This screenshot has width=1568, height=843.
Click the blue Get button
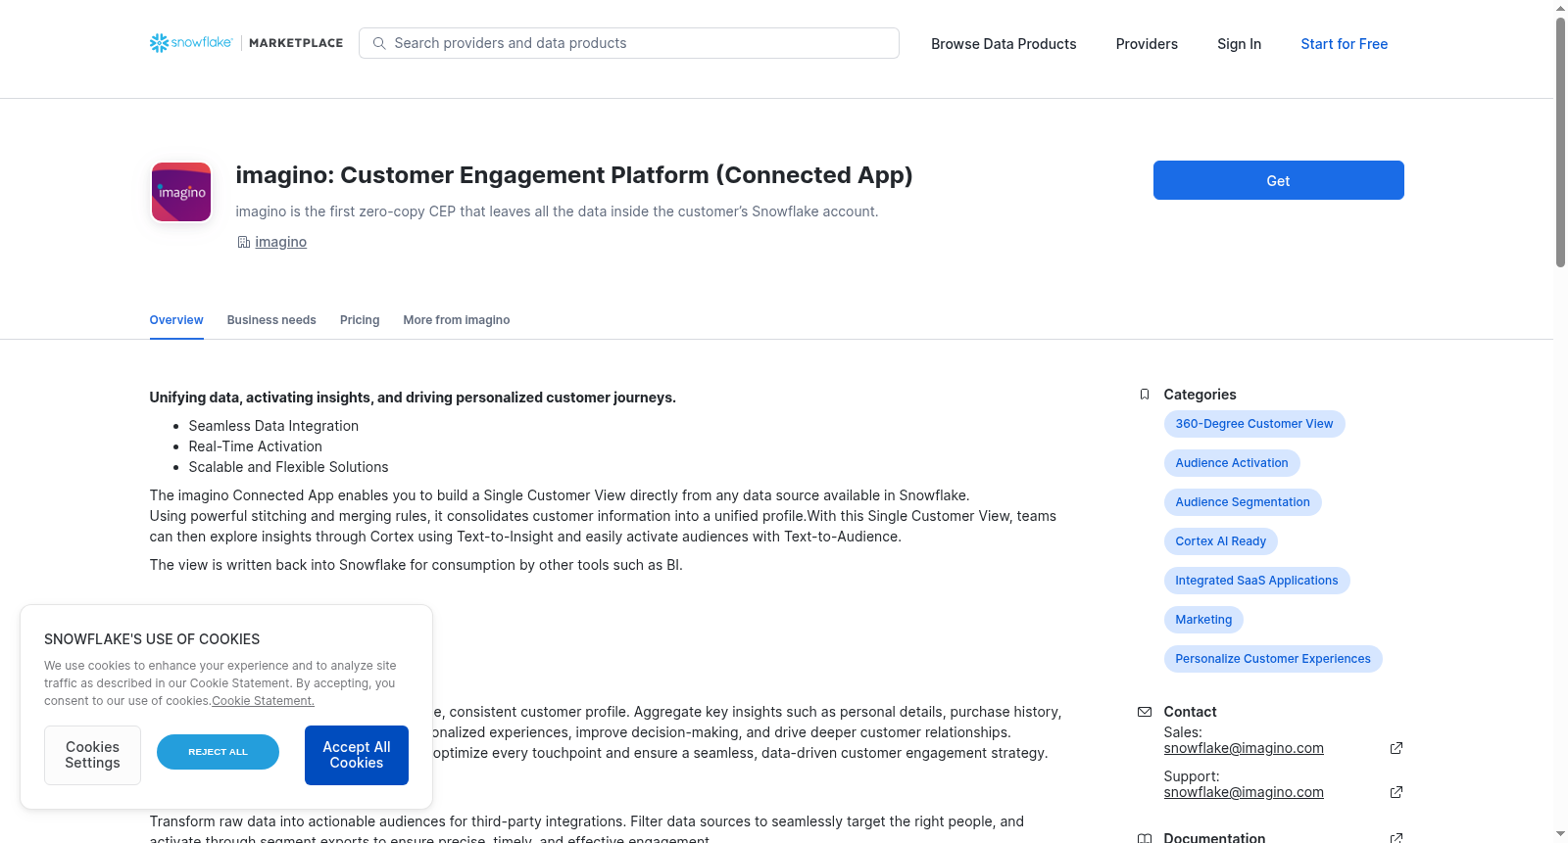point(1278,180)
